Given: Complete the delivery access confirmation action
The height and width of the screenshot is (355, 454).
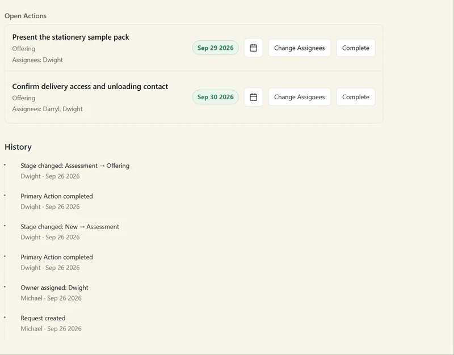Looking at the screenshot, I should pyautogui.click(x=356, y=97).
